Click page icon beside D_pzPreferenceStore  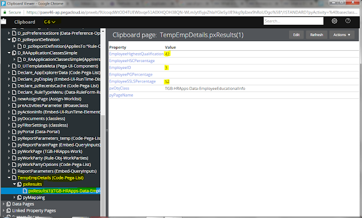pyautogui.click(x=14, y=33)
